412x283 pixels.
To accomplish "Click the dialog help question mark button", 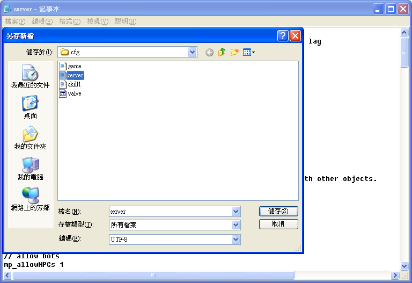I will 283,36.
